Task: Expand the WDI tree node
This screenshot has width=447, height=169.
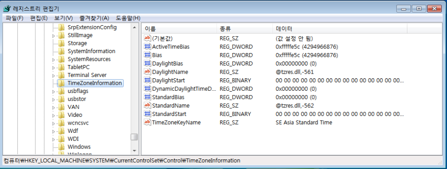Action: pos(54,139)
